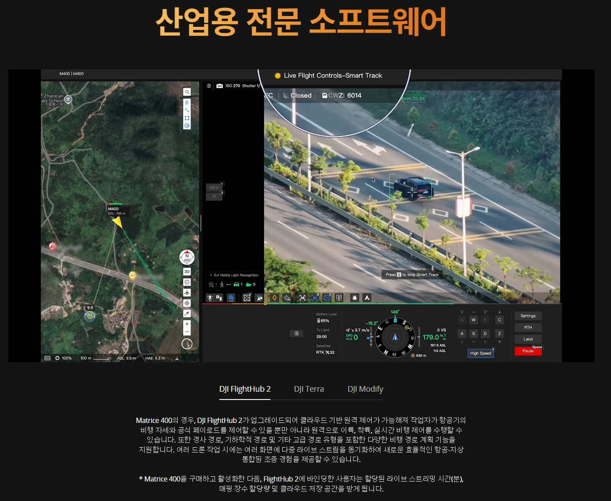611x501 pixels.
Task: Switch to IR camera view
Action: (214, 196)
